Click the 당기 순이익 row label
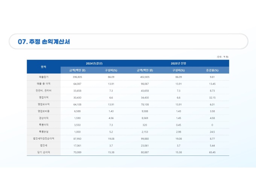256x192 pixels. click(44, 152)
